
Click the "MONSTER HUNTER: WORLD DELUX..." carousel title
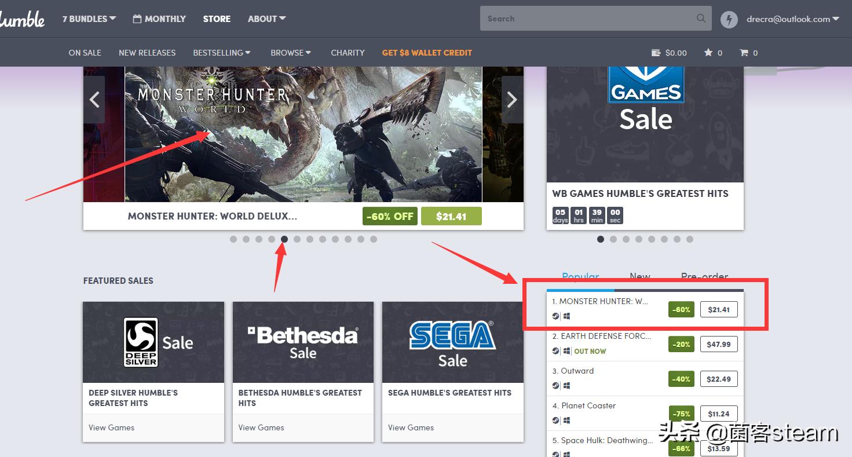213,217
